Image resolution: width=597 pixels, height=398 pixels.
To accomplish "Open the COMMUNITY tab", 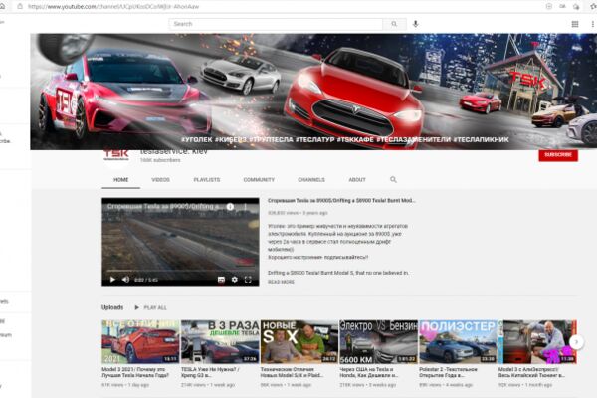I will [x=259, y=180].
